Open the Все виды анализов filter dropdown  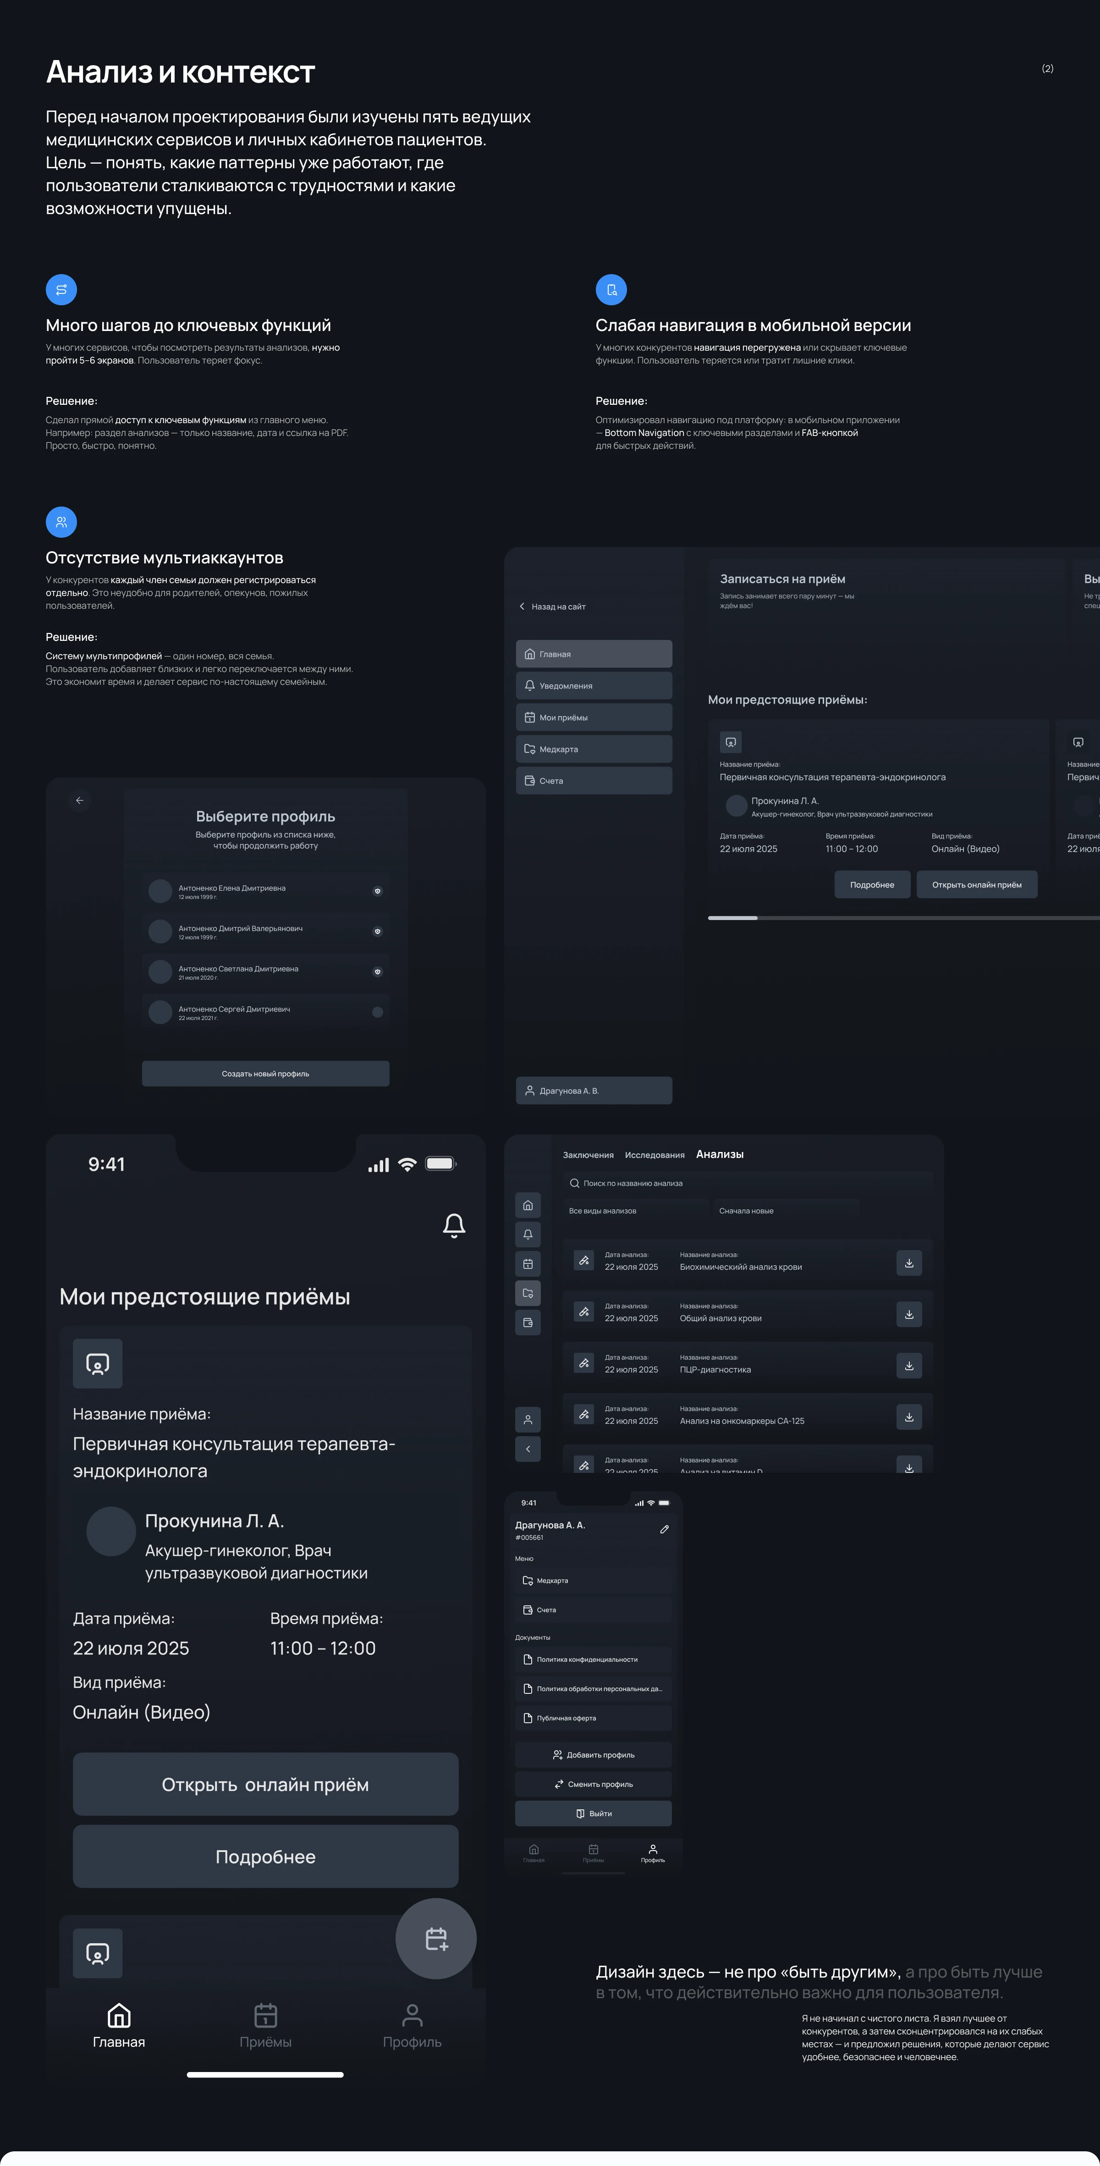tap(637, 1211)
